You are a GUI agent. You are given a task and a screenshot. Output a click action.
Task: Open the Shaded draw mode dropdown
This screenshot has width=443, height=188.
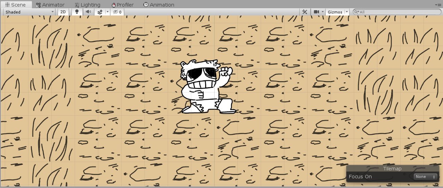(30, 12)
